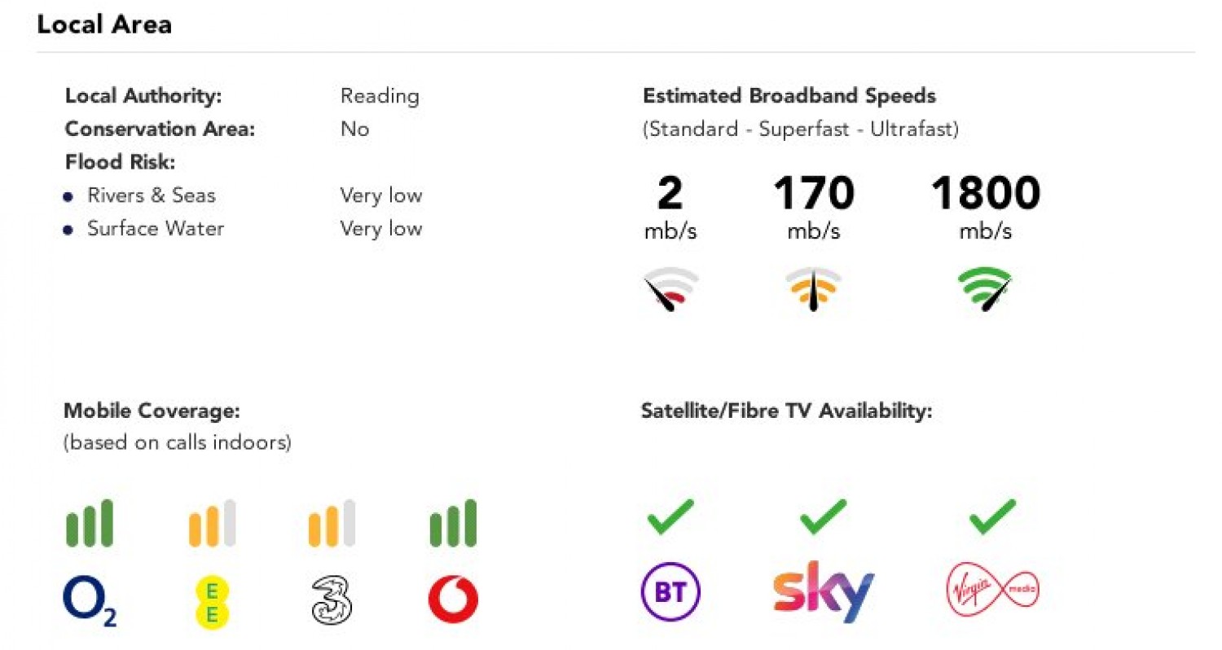Select the Sky TV logo
The image size is (1222, 650).
point(822,591)
